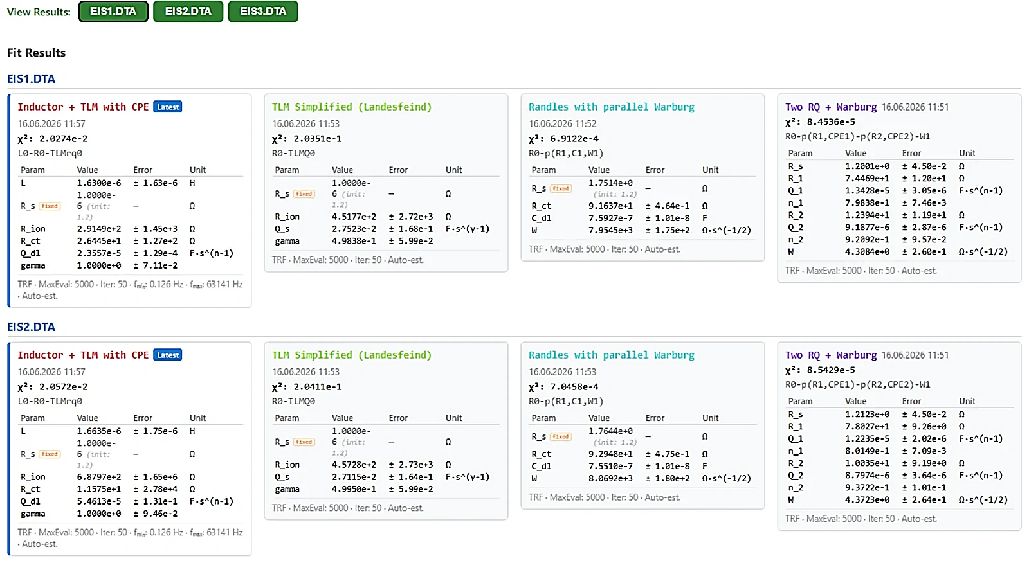Viewport: 1029px width, 563px height.
Task: Click the R_ion value 6.8797e+2
Action: pos(99,477)
